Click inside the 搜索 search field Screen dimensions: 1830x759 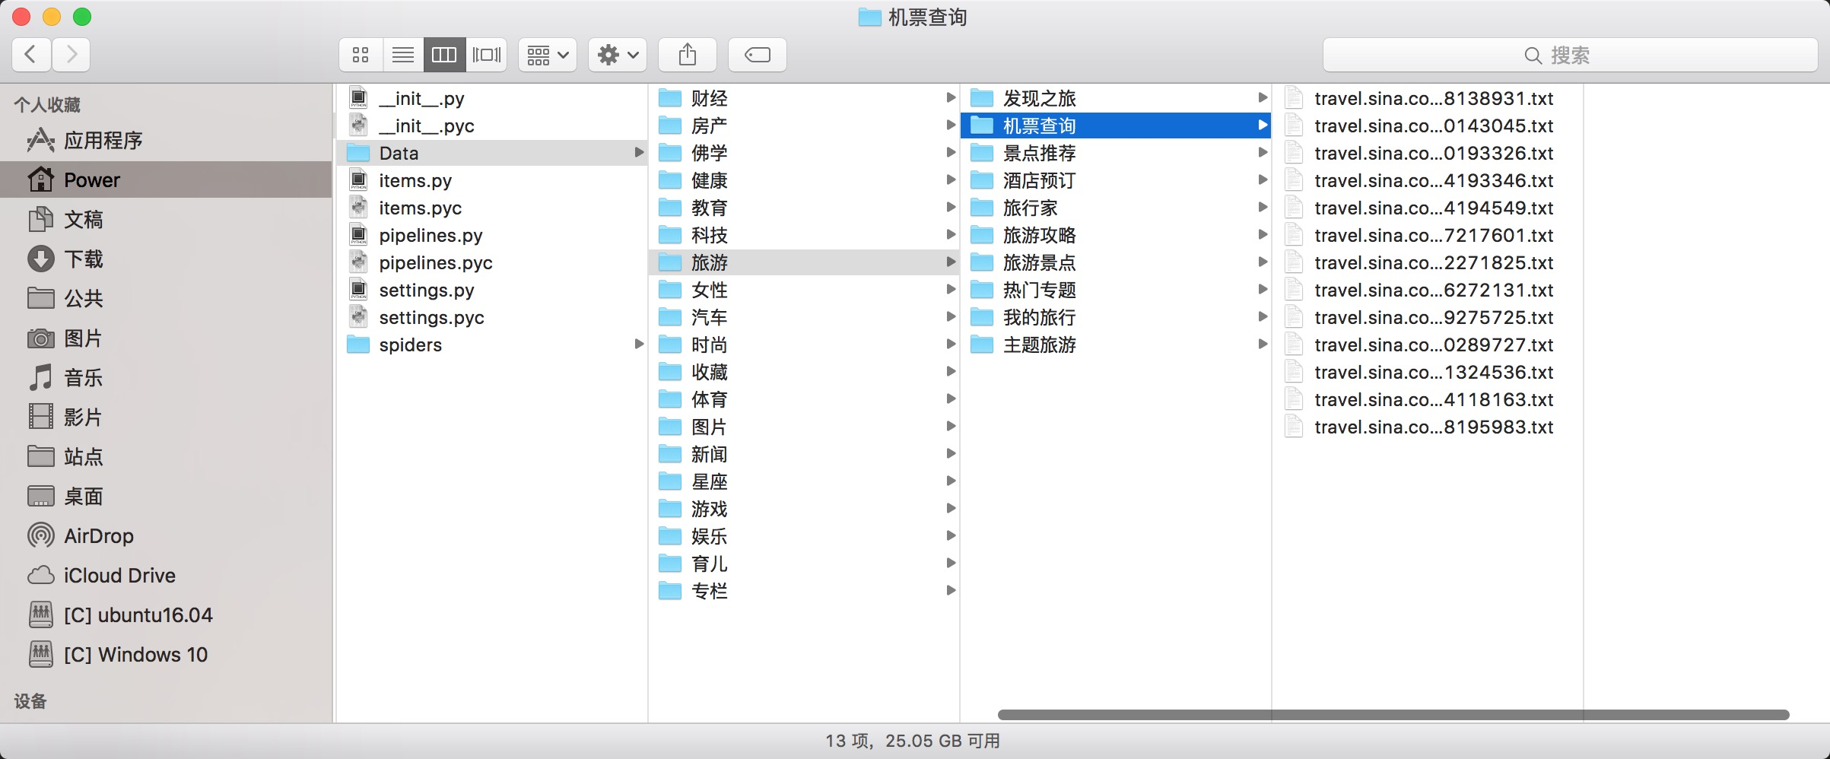[x=1567, y=54]
